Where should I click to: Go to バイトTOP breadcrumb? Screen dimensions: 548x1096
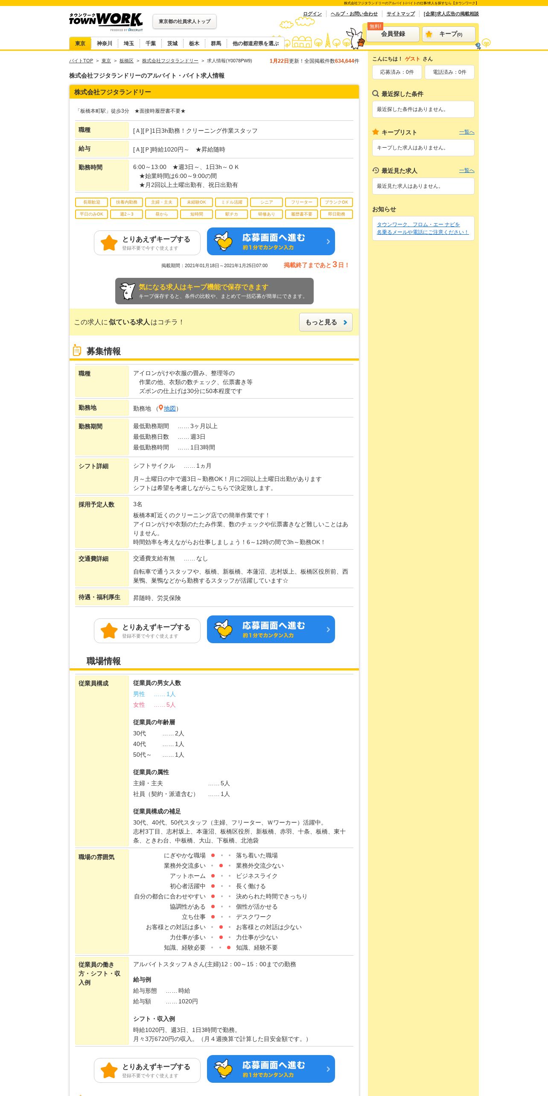(x=81, y=61)
